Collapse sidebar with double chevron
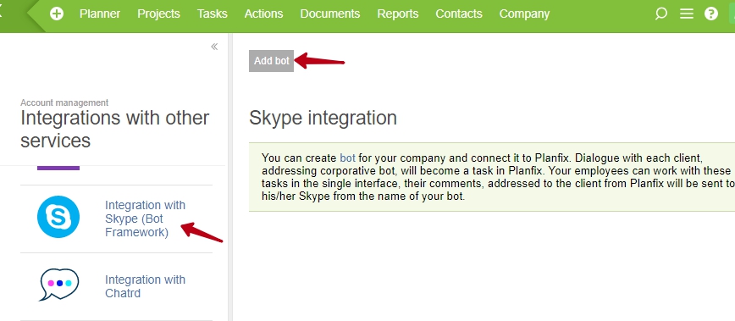The width and height of the screenshot is (735, 321). coord(214,47)
